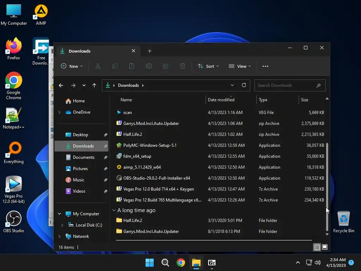Click the search magnifier in Search Downloads
The width and height of the screenshot is (361, 271).
pyautogui.click(x=318, y=85)
